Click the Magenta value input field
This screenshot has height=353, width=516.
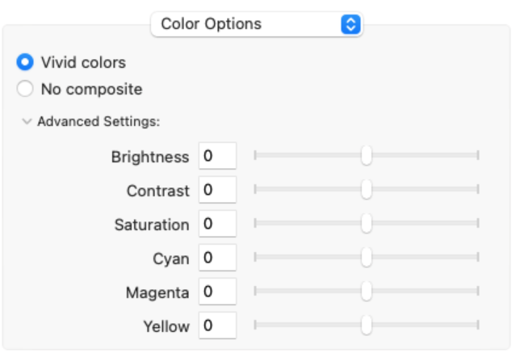click(x=216, y=292)
